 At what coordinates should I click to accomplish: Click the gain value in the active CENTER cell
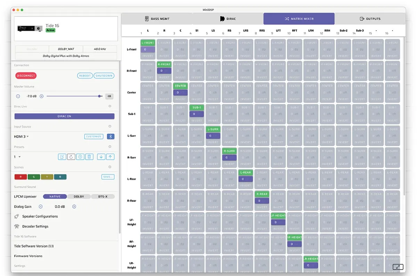coord(180,93)
